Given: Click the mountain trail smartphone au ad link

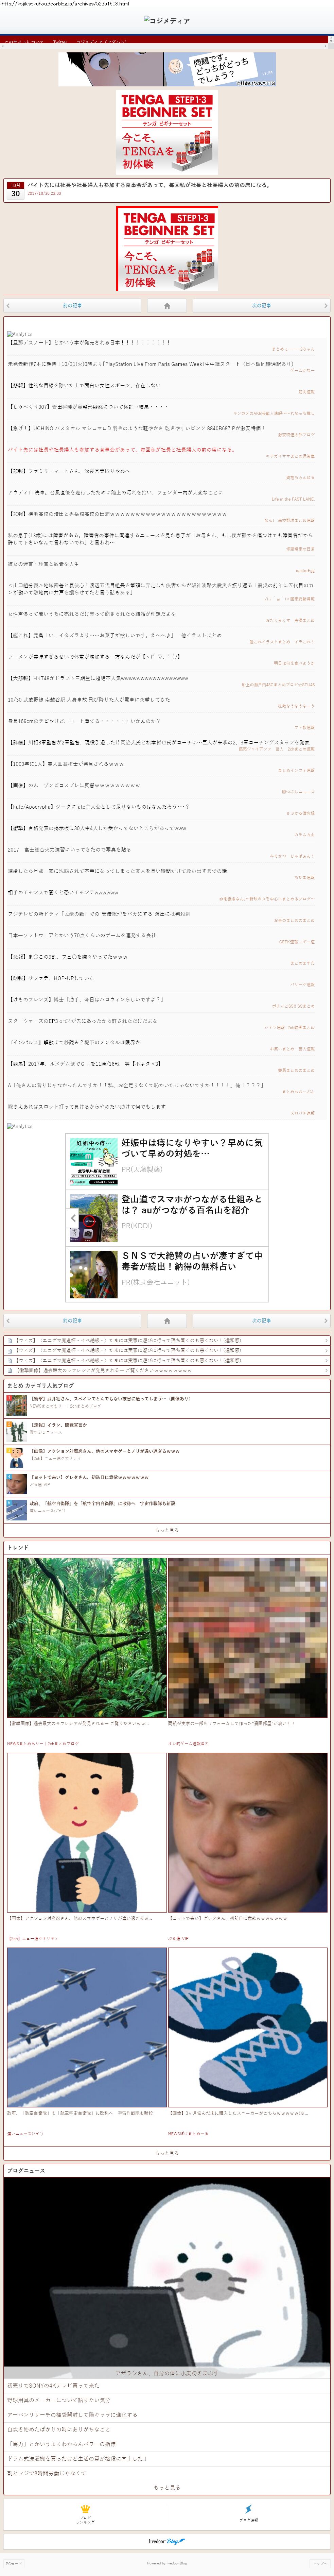Looking at the screenshot, I should (192, 1204).
